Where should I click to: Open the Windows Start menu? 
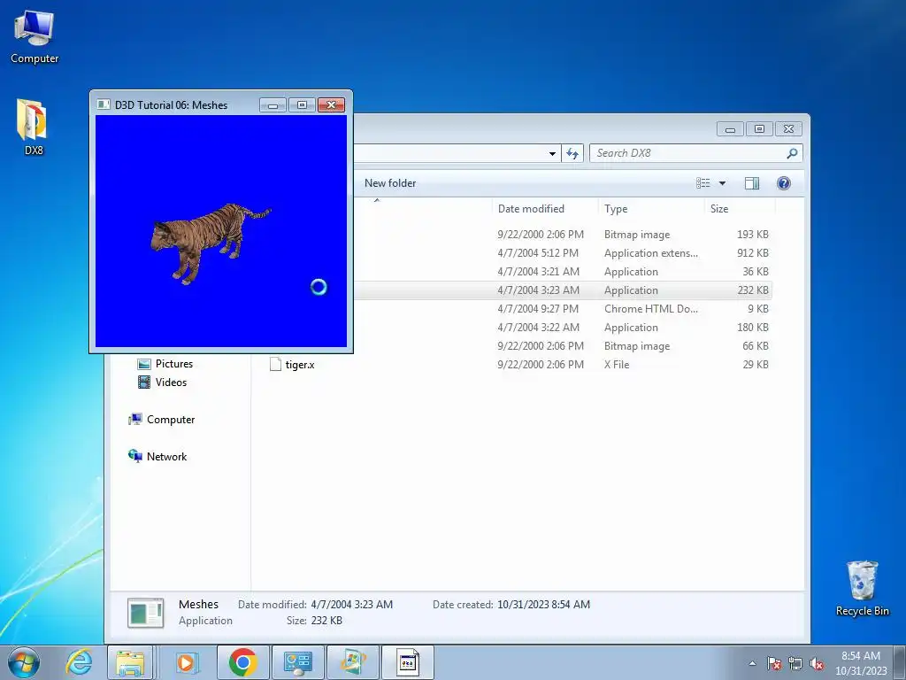pos(23,662)
